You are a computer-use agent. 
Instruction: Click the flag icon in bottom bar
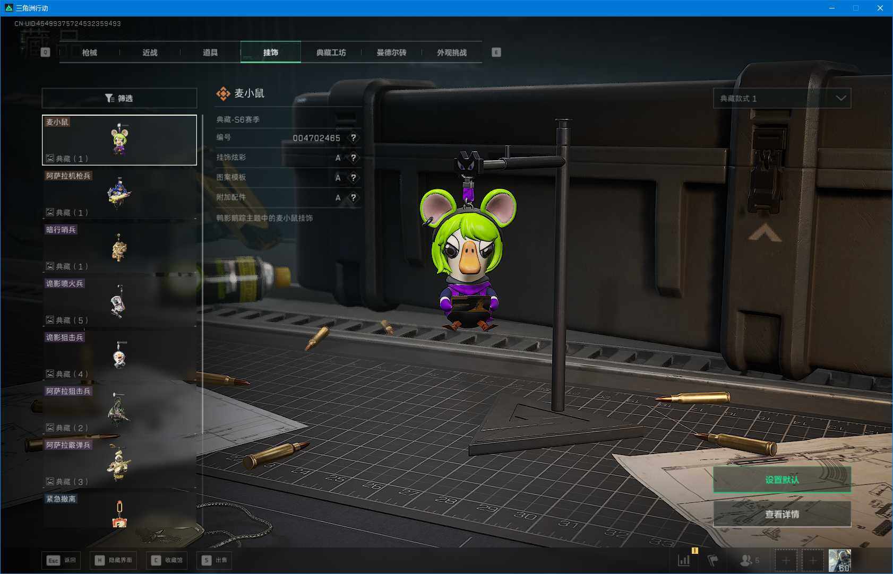click(x=713, y=560)
